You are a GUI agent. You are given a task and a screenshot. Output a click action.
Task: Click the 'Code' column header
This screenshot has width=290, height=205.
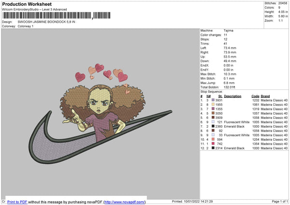tap(255, 96)
